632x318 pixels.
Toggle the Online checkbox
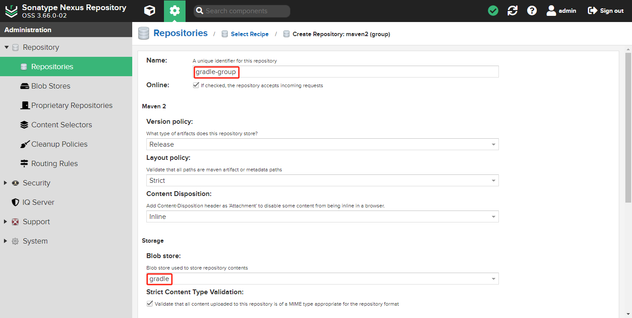point(196,85)
